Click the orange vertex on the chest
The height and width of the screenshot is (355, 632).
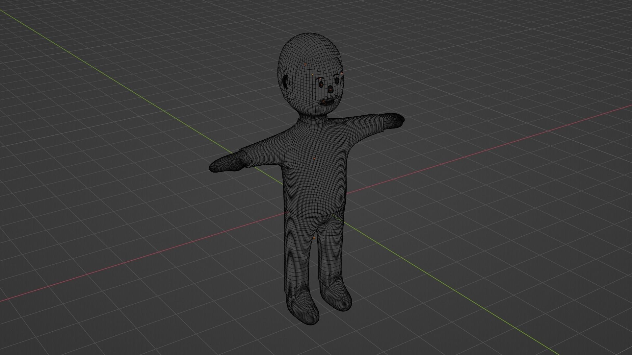click(x=314, y=158)
